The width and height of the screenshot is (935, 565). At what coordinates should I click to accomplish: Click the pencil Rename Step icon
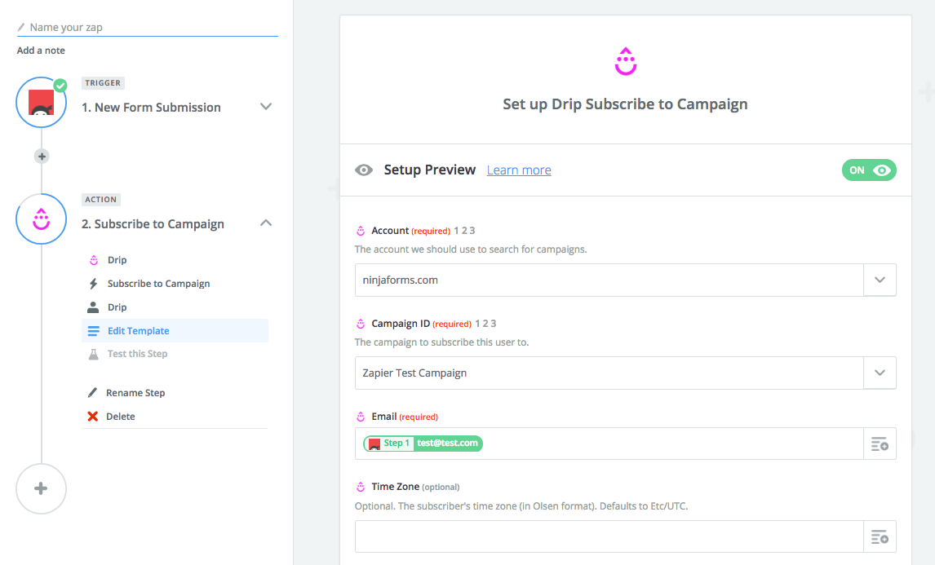pyautogui.click(x=93, y=393)
